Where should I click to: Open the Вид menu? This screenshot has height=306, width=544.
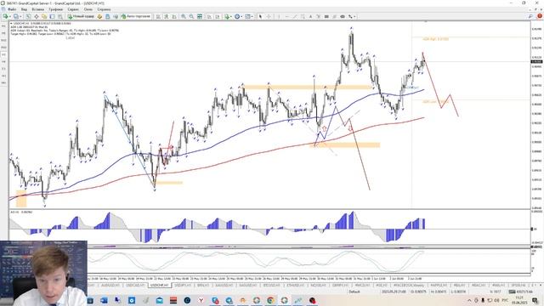click(x=24, y=9)
